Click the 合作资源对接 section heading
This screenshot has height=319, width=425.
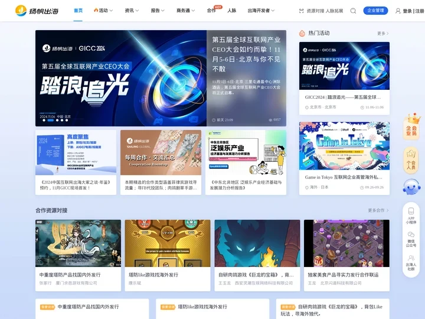(x=51, y=210)
